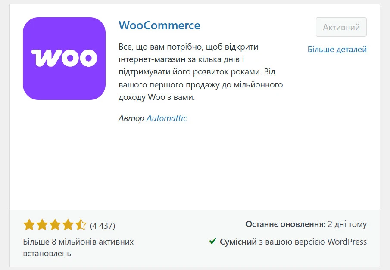This screenshot has width=390, height=270.
Task: Click the third gold rating star
Action: tap(55, 225)
